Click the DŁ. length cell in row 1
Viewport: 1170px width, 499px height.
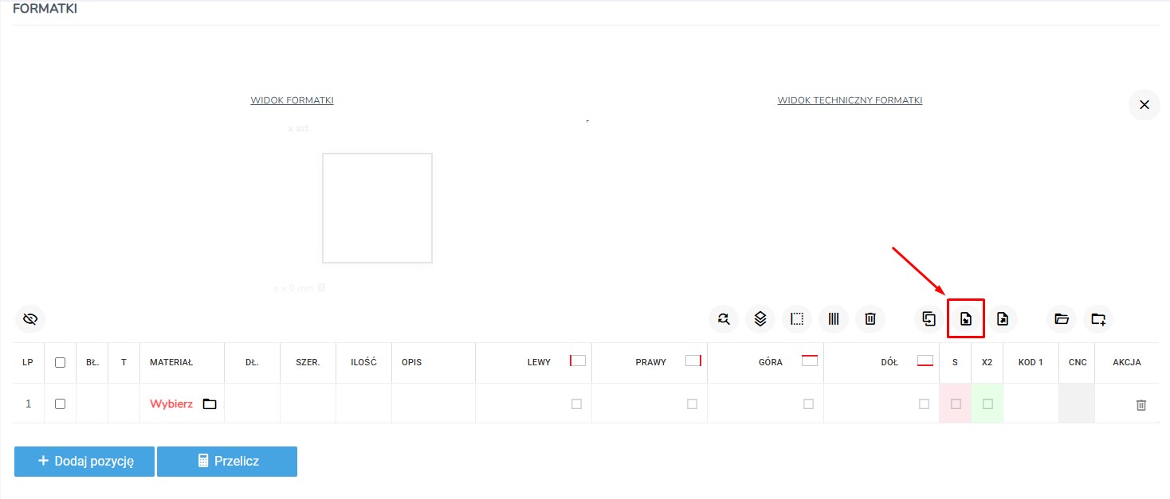pyautogui.click(x=252, y=403)
